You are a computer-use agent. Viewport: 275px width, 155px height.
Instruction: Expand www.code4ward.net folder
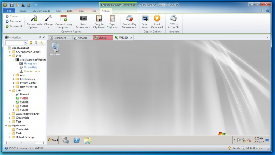coord(10,114)
